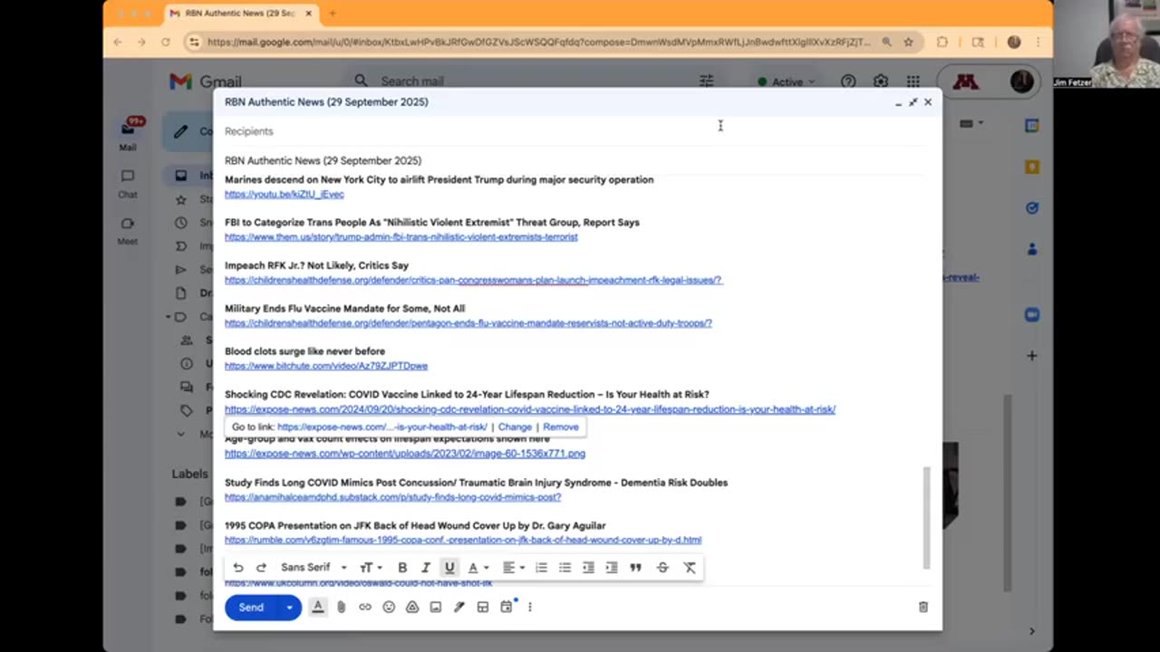The image size is (1160, 652).
Task: Open Gmail settings gear
Action: [x=881, y=81]
